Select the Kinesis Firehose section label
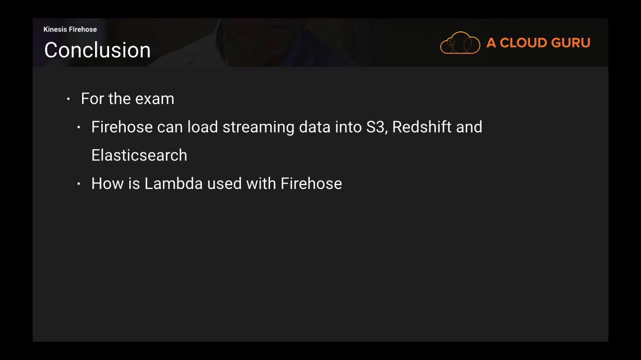The width and height of the screenshot is (641, 360). [70, 29]
